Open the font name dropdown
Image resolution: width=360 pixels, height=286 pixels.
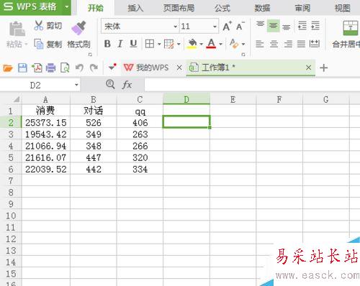tap(176, 27)
